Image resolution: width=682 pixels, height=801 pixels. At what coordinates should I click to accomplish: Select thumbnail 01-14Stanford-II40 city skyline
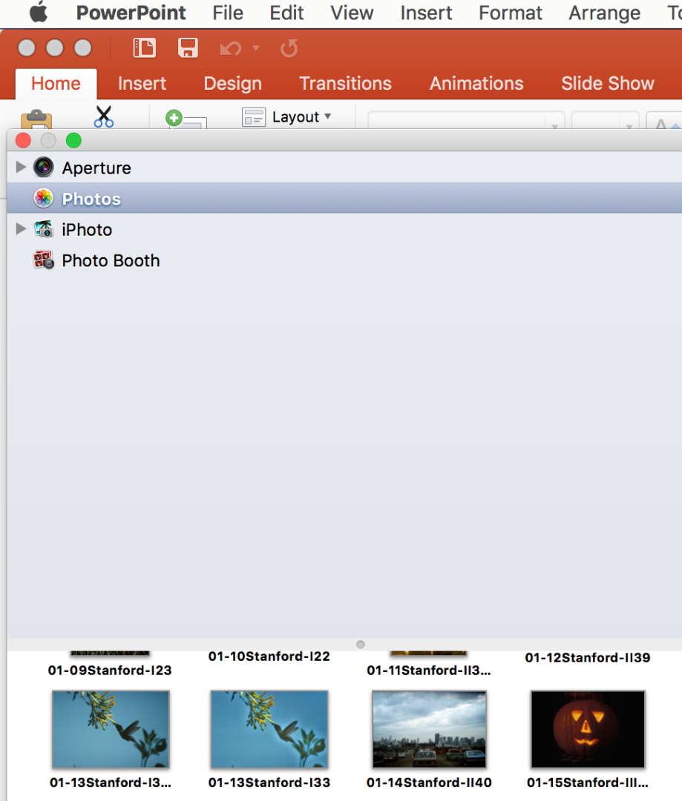(429, 729)
